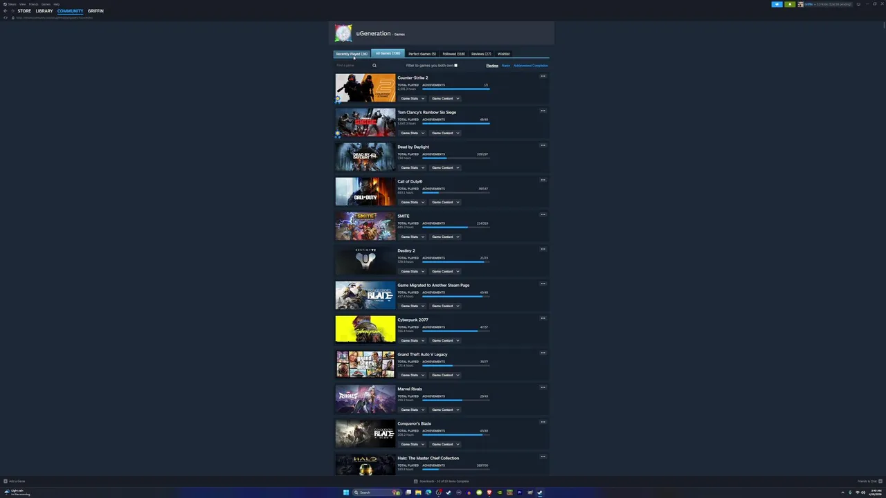Expand Game Stats for Marvel Rivals
Screen dimensions: 886x498
coord(413,409)
